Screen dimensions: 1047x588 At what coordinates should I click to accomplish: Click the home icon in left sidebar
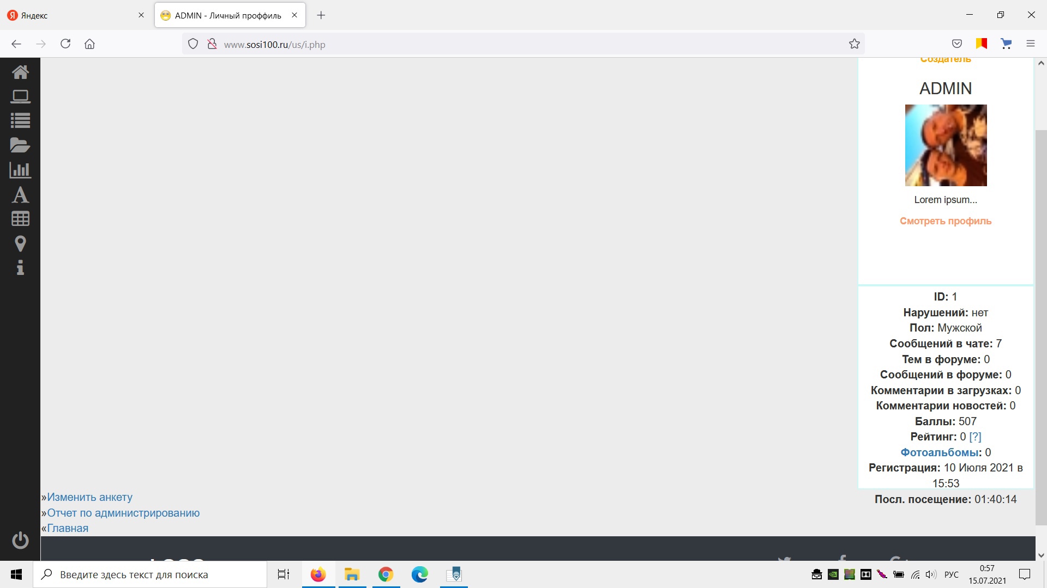tap(20, 72)
